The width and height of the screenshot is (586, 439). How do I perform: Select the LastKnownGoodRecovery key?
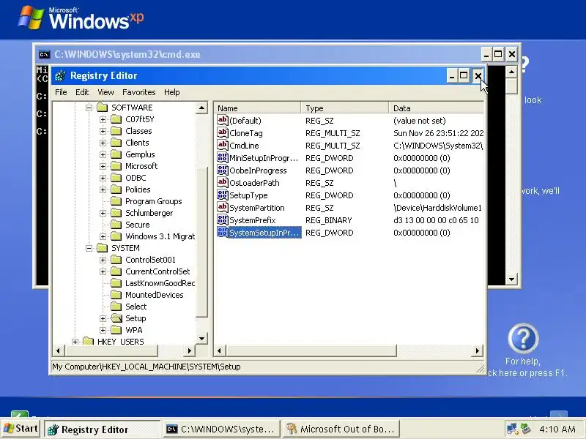[160, 283]
